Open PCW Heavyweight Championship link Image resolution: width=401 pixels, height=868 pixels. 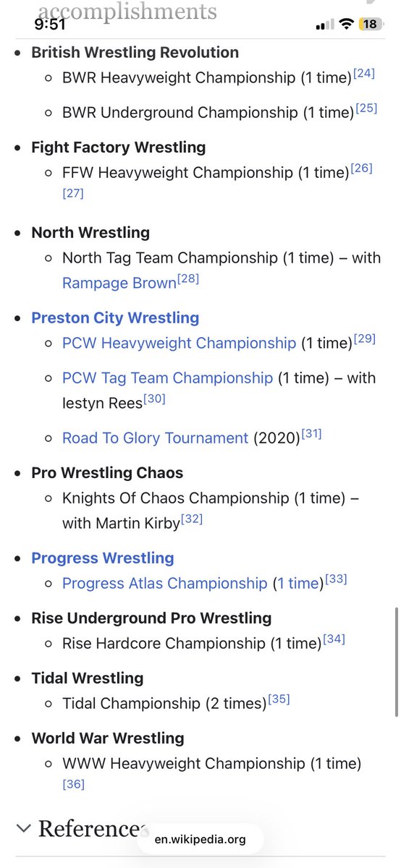click(x=180, y=342)
